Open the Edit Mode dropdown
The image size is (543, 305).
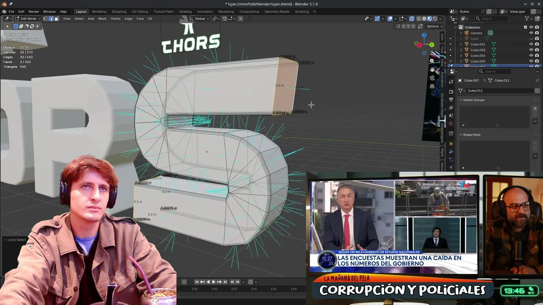tap(28, 19)
